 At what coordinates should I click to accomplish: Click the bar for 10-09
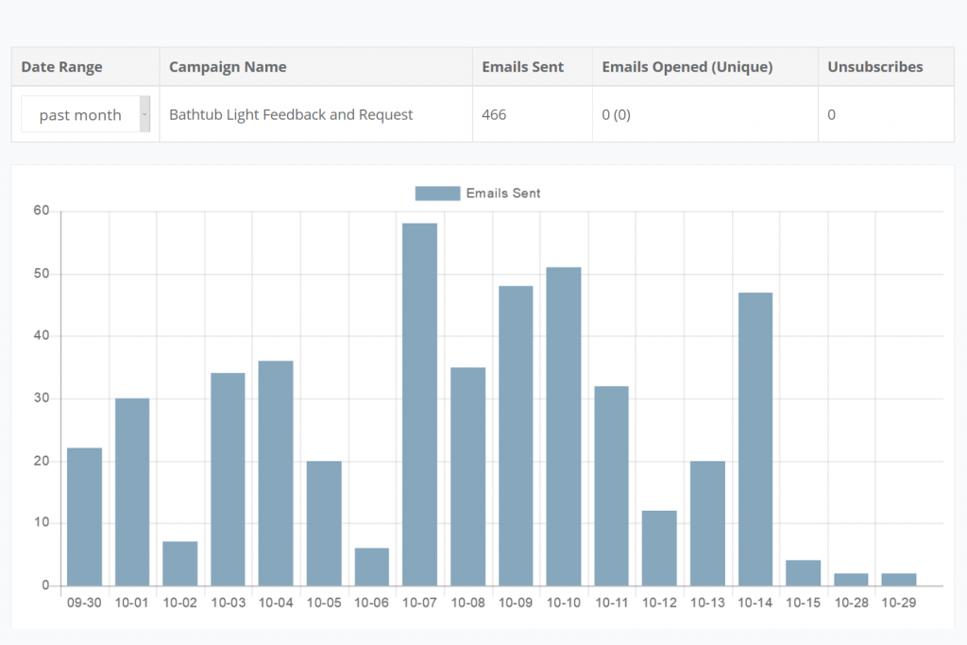pos(516,435)
